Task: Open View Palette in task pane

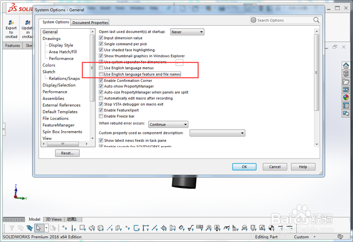Action: [x=346, y=89]
